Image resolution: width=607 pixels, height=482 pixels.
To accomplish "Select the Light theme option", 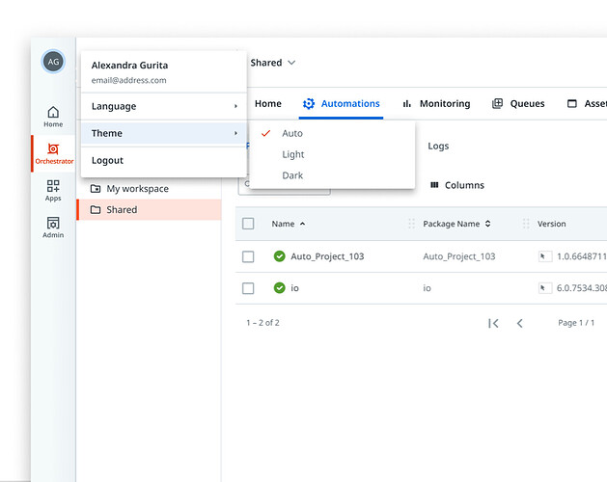I will [332, 154].
